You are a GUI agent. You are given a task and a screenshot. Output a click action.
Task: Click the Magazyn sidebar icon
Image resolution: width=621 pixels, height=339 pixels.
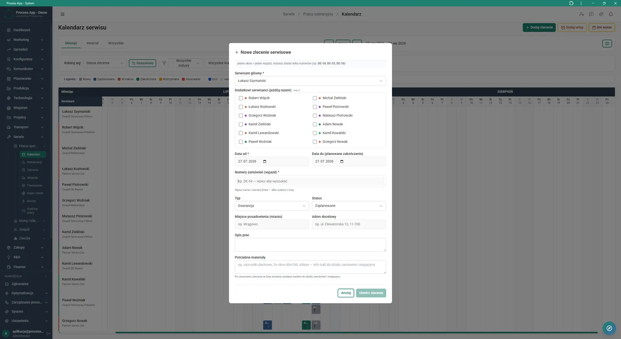[9, 108]
